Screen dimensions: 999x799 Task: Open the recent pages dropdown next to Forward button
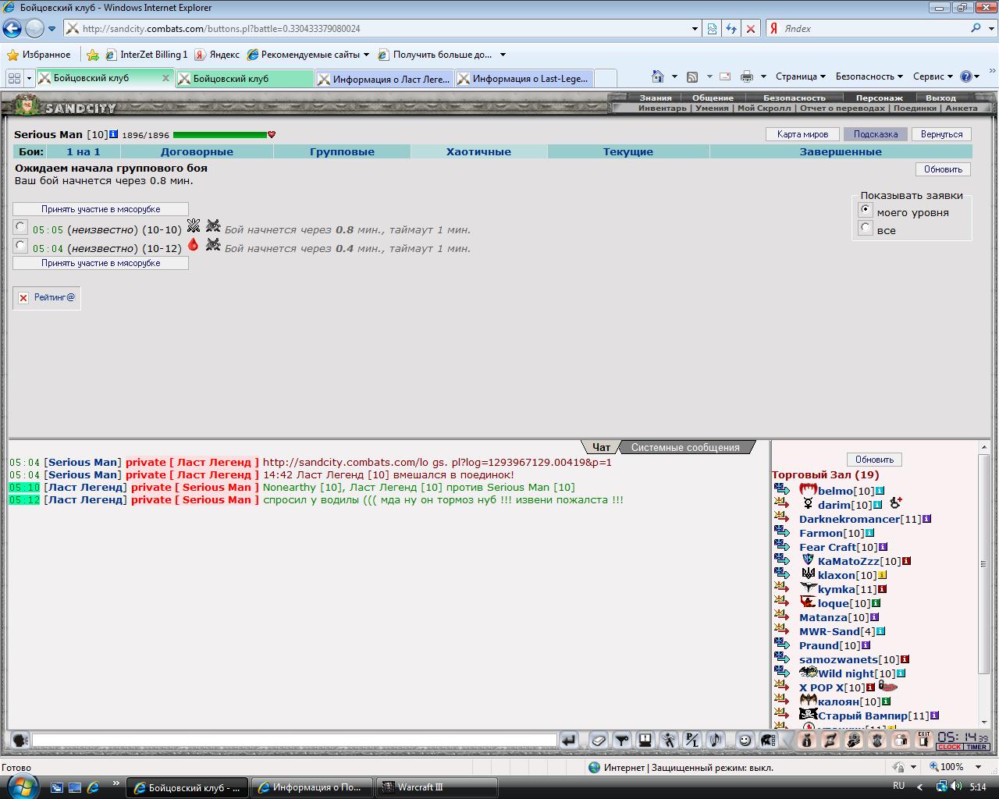click(x=52, y=29)
